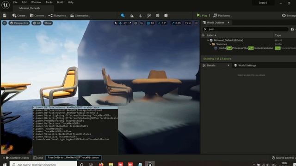
Task: Open the File menu
Action: coord(15,2)
